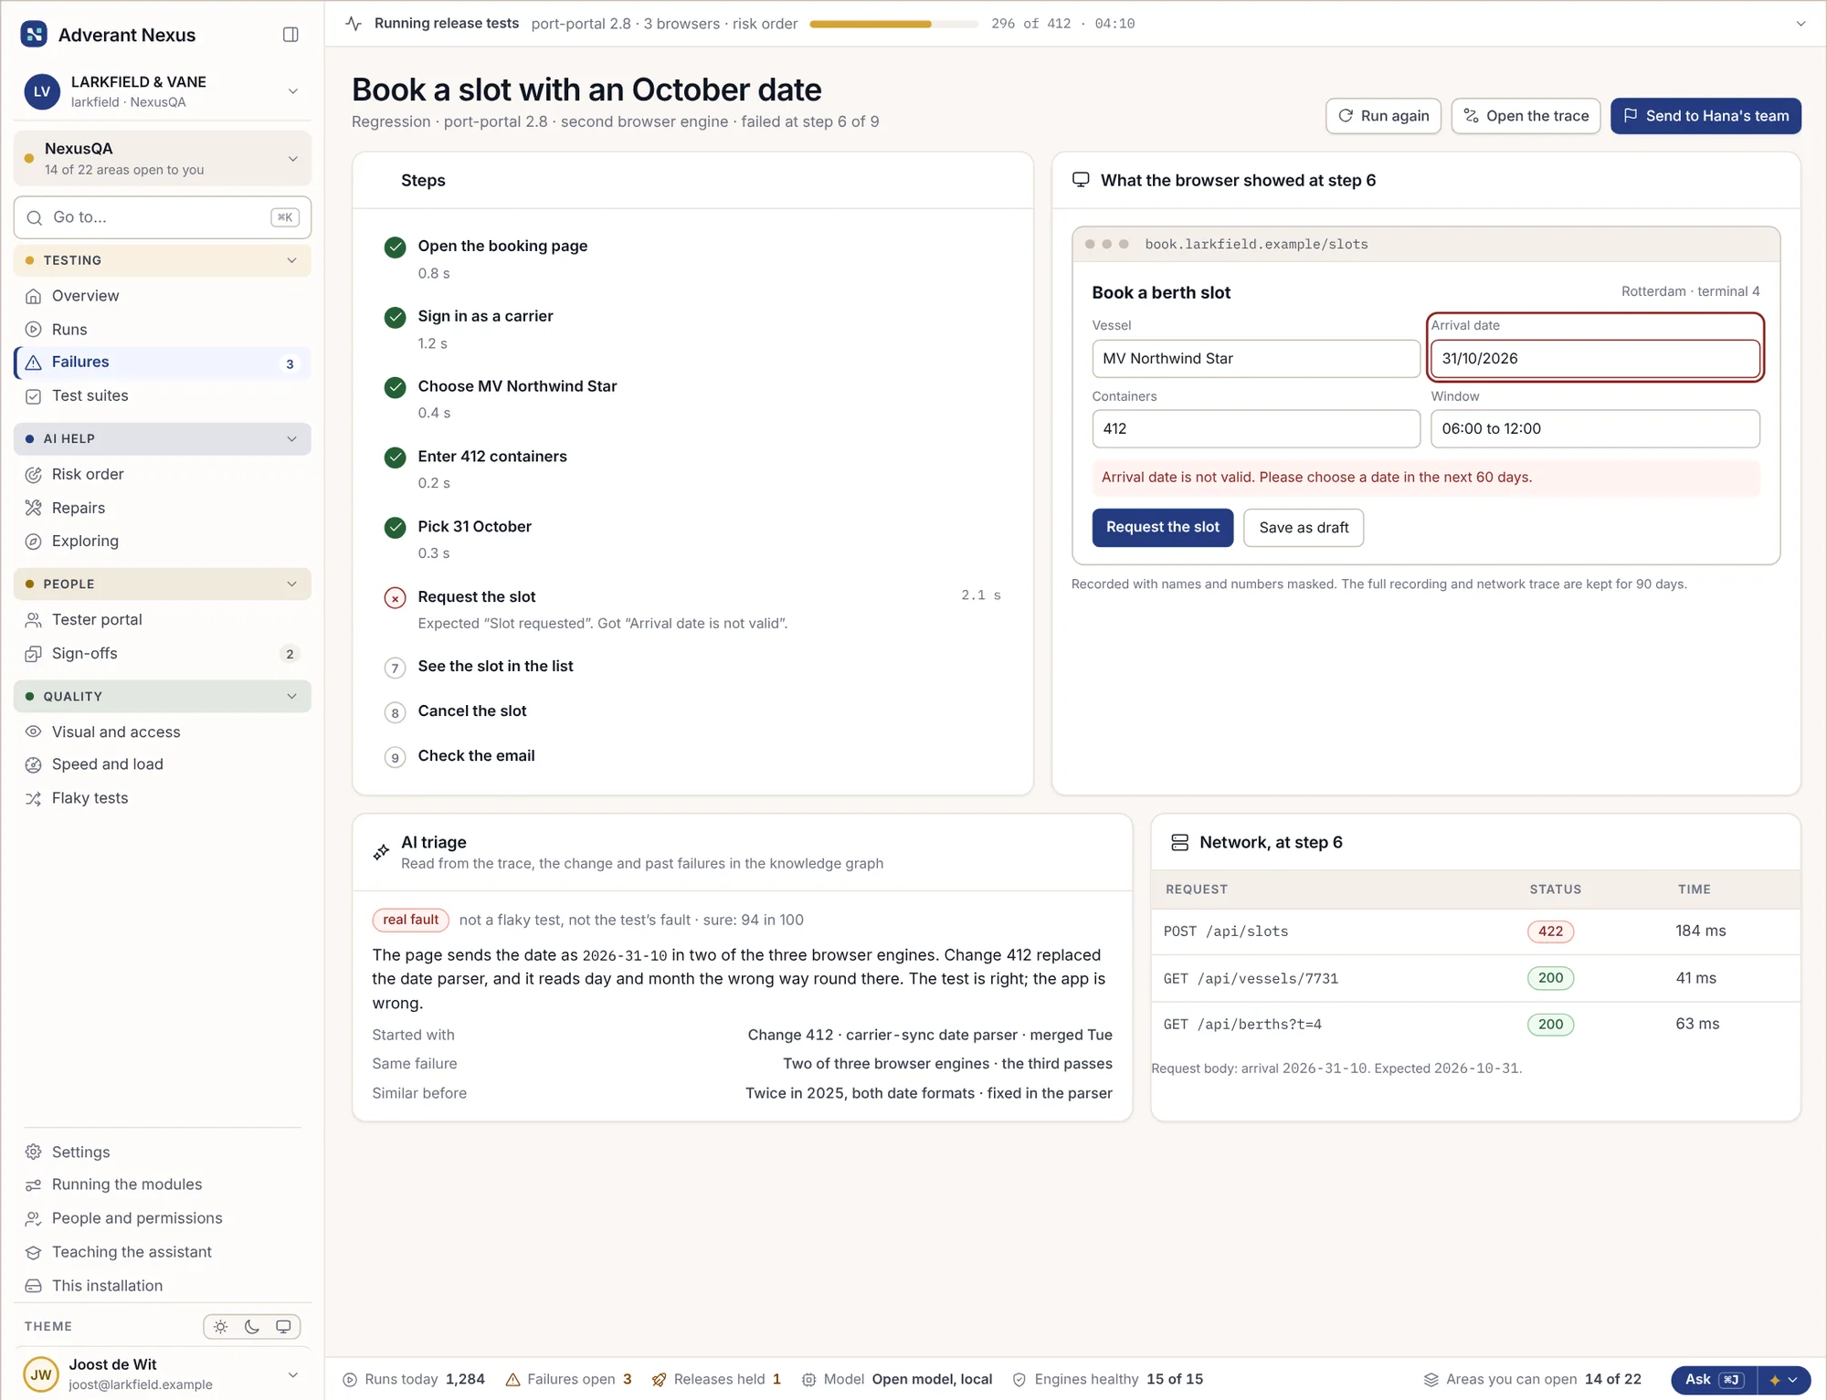Screen dimensions: 1827x1400
Task: Open Teaching the assistant
Action: click(x=163, y=1253)
